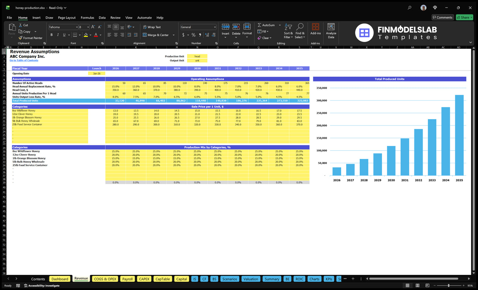Apply borders using the borders icon
The image size is (478, 290).
(x=75, y=35)
